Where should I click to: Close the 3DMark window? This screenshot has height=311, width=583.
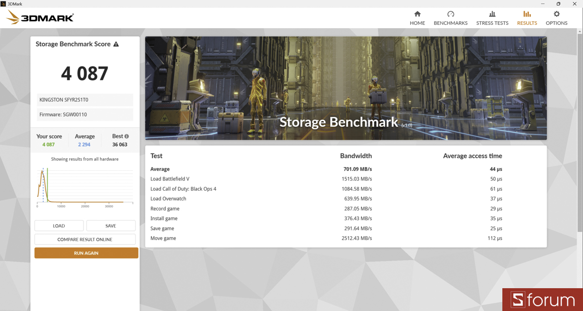(x=575, y=3)
